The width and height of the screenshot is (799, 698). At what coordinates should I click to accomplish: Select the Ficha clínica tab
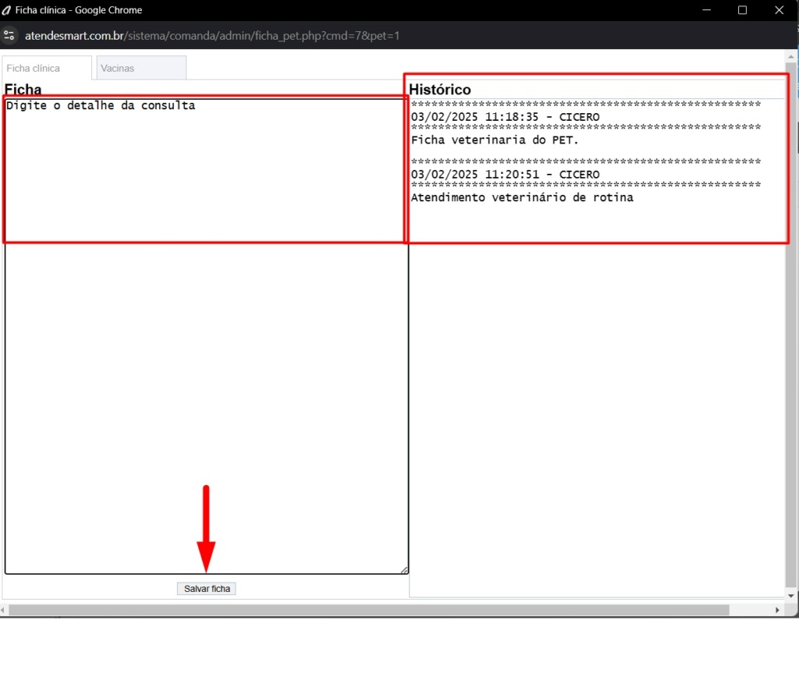[46, 68]
